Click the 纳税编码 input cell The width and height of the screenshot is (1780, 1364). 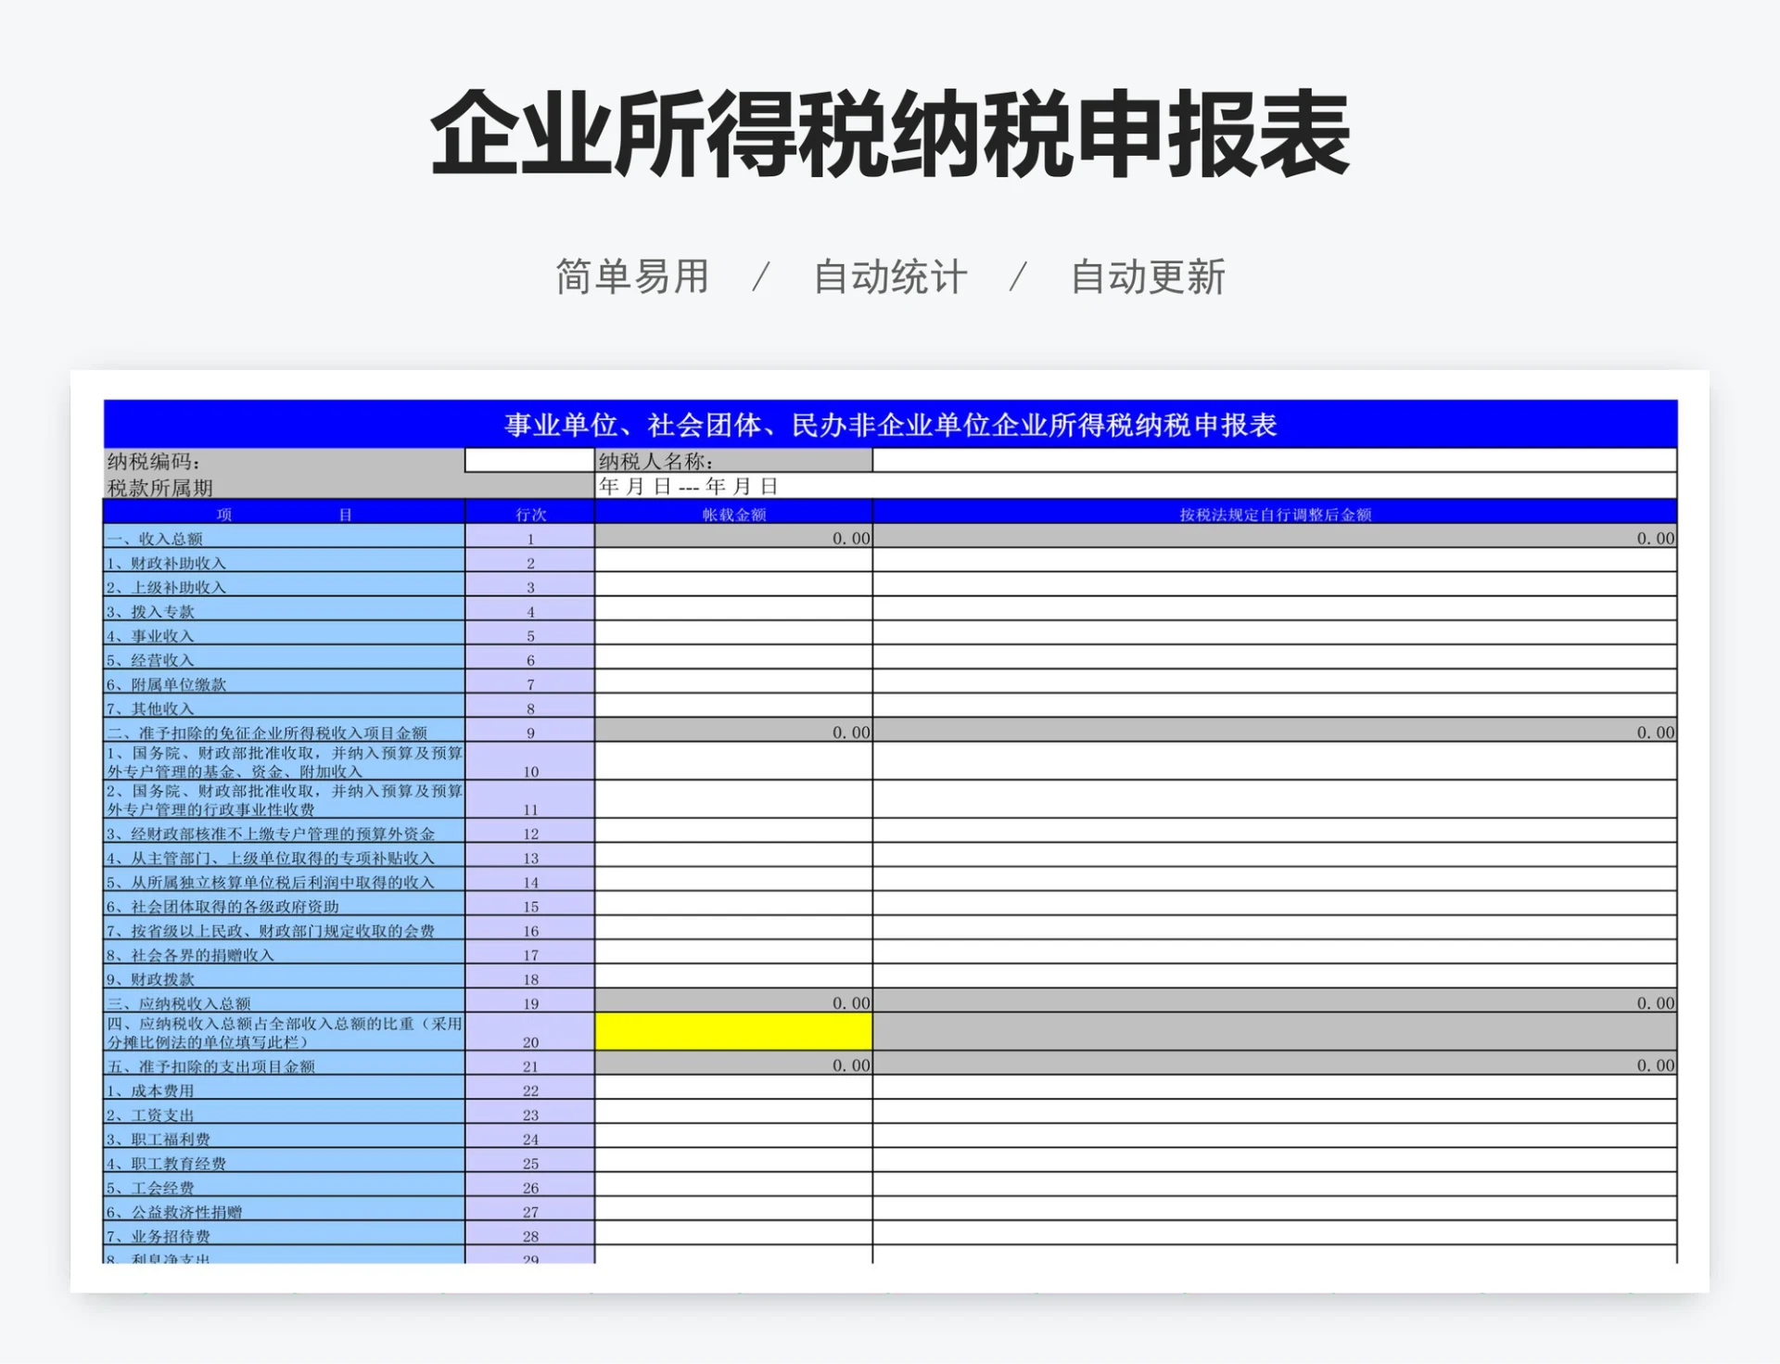[528, 460]
